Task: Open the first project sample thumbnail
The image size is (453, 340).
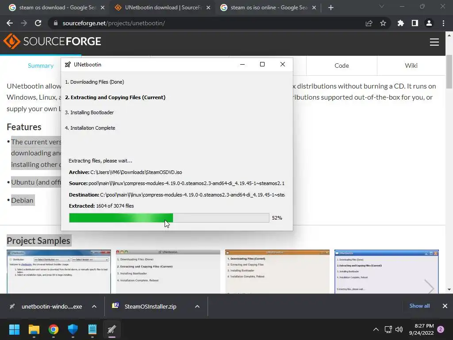Action: point(59,272)
